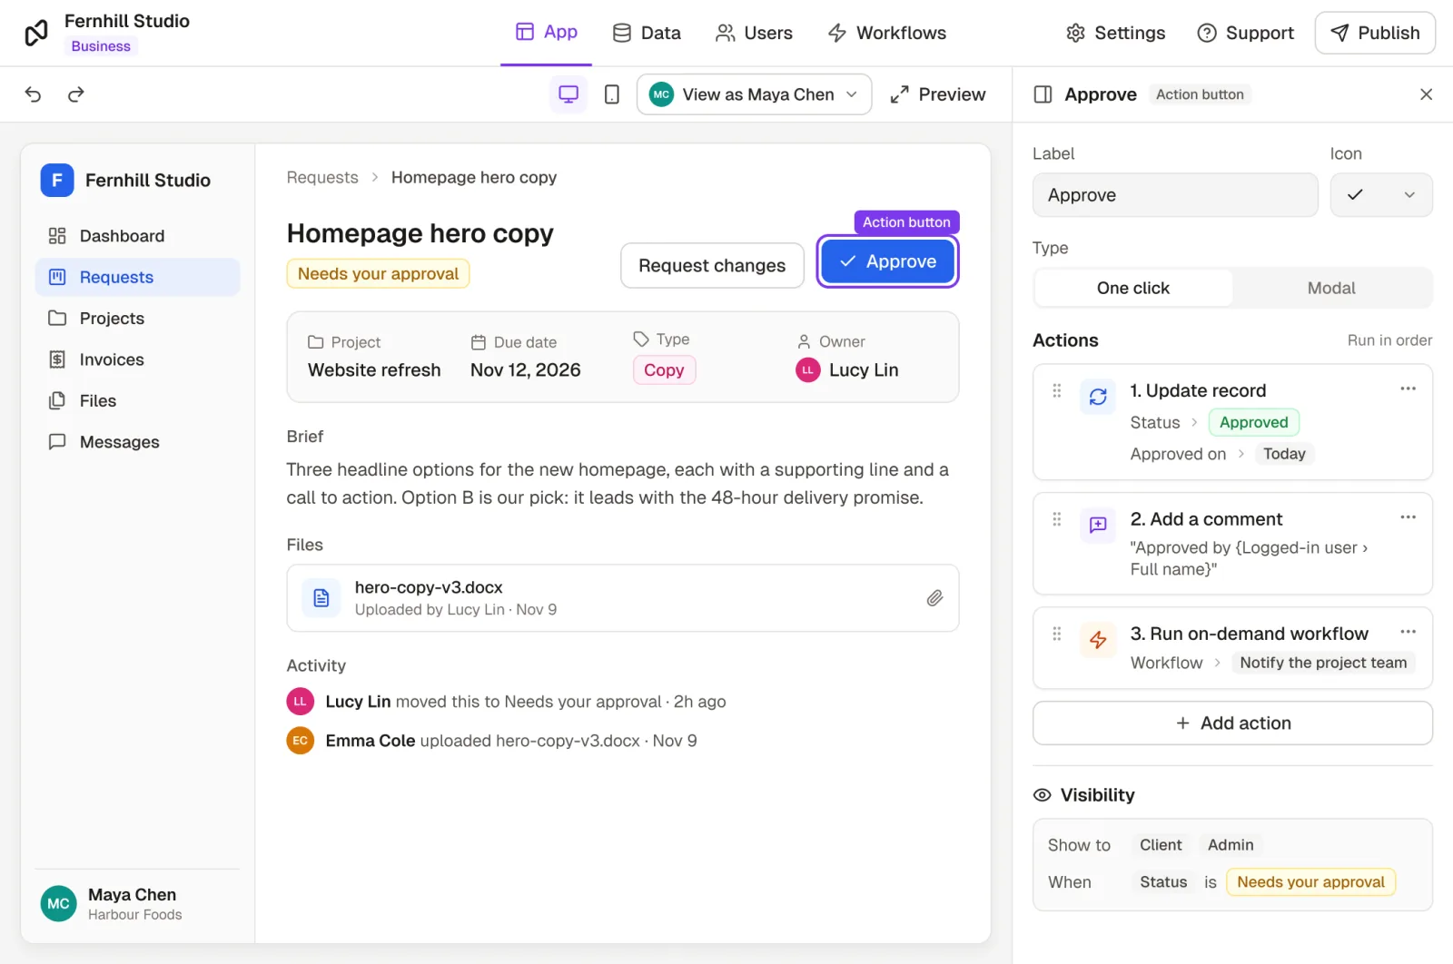Click the Publish button
1453x964 pixels.
(1375, 33)
